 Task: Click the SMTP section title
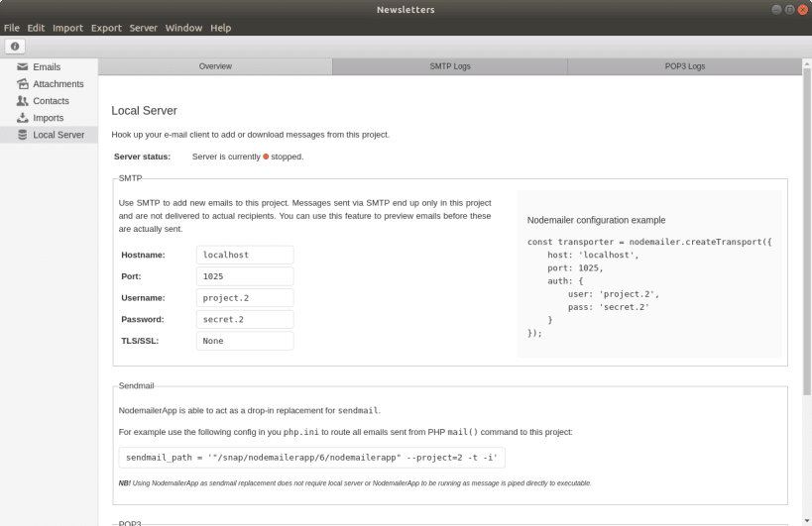click(130, 178)
